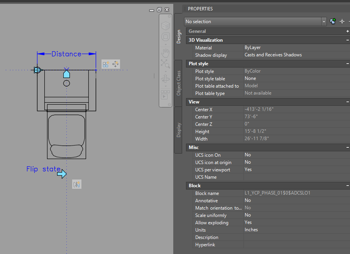Close the navigation bar

tap(169, 16)
